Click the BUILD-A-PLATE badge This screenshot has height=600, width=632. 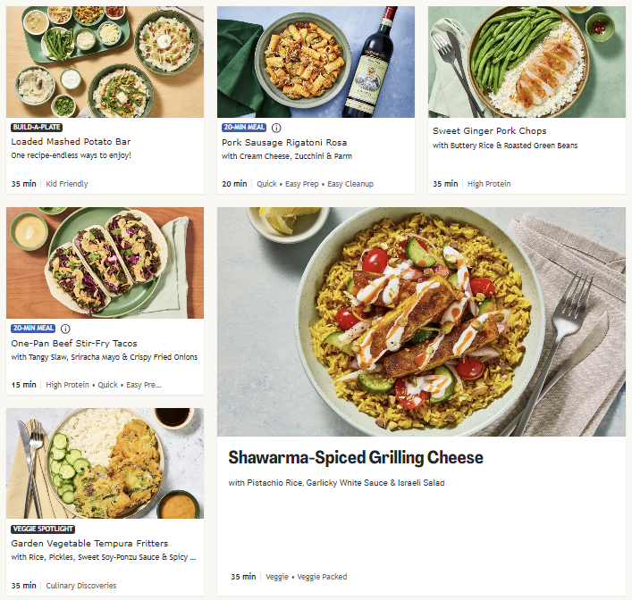pyautogui.click(x=37, y=128)
